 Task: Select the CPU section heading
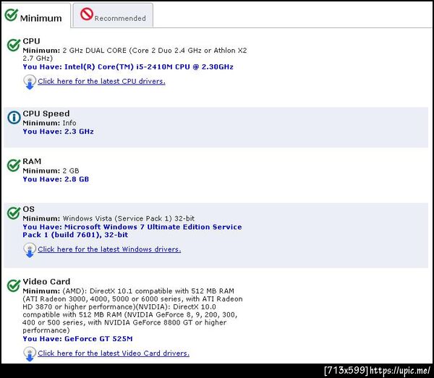(31, 41)
